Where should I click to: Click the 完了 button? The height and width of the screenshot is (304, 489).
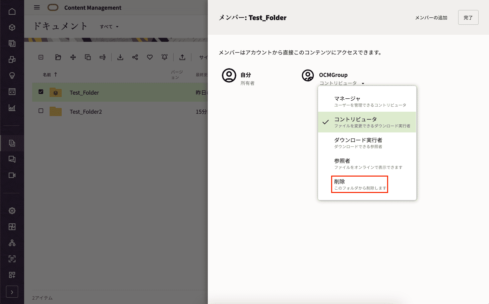coord(468,18)
